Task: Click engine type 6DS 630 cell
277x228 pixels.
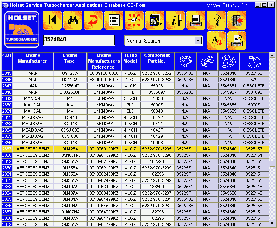Action: click(70, 137)
